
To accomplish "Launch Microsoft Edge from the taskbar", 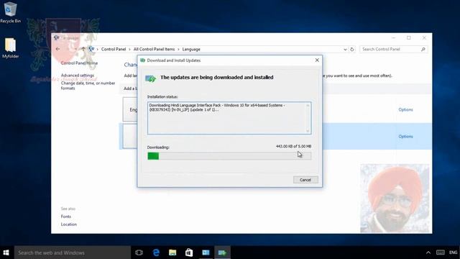I will [156, 253].
